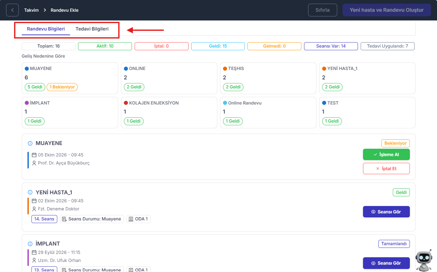Click the calendar icon beside 29 Eylül 2026
The height and width of the screenshot is (272, 437).
34,253
